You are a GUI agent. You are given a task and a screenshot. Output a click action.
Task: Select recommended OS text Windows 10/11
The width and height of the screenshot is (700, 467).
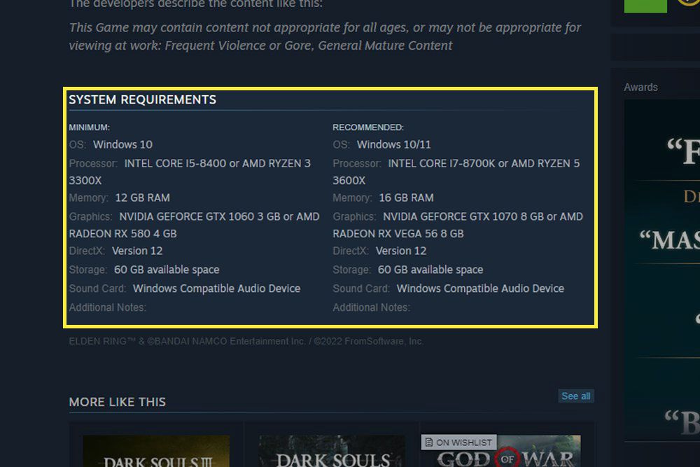(x=393, y=145)
